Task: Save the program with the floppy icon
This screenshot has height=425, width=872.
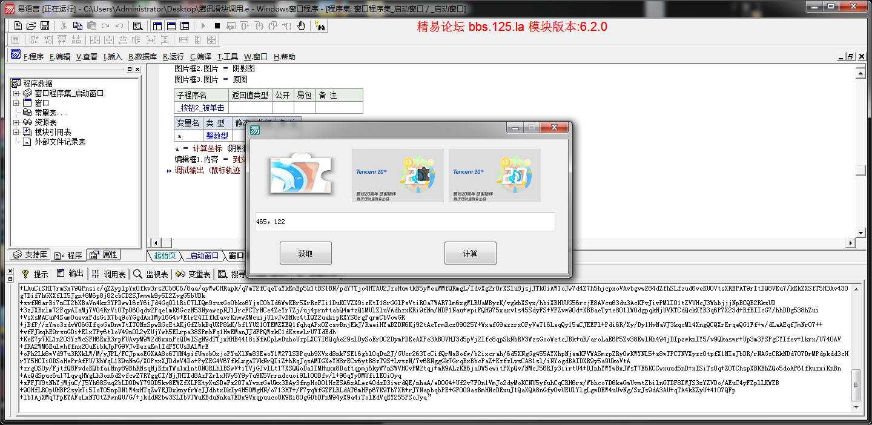Action: [45, 25]
